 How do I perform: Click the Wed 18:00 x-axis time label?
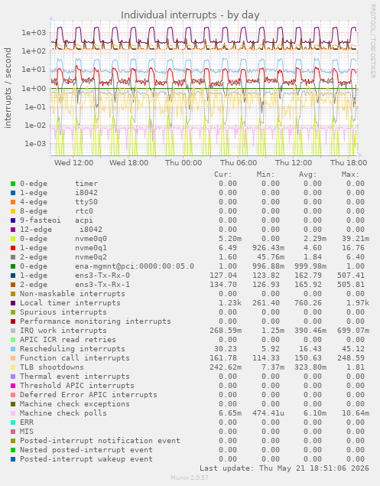pos(129,163)
